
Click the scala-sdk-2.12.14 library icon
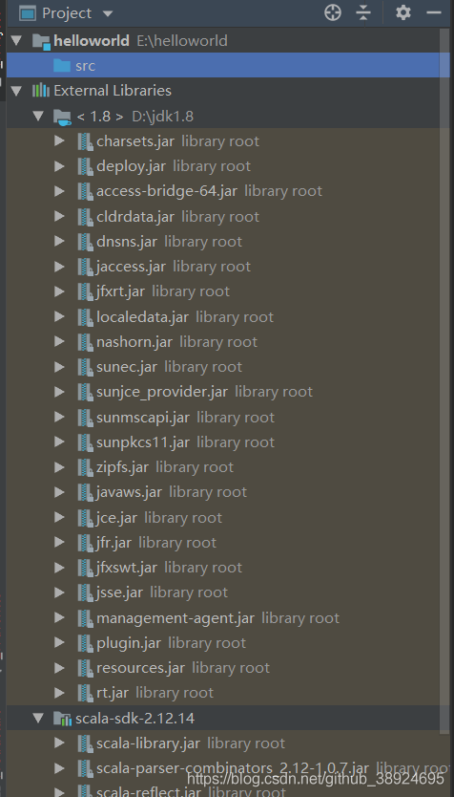point(62,719)
